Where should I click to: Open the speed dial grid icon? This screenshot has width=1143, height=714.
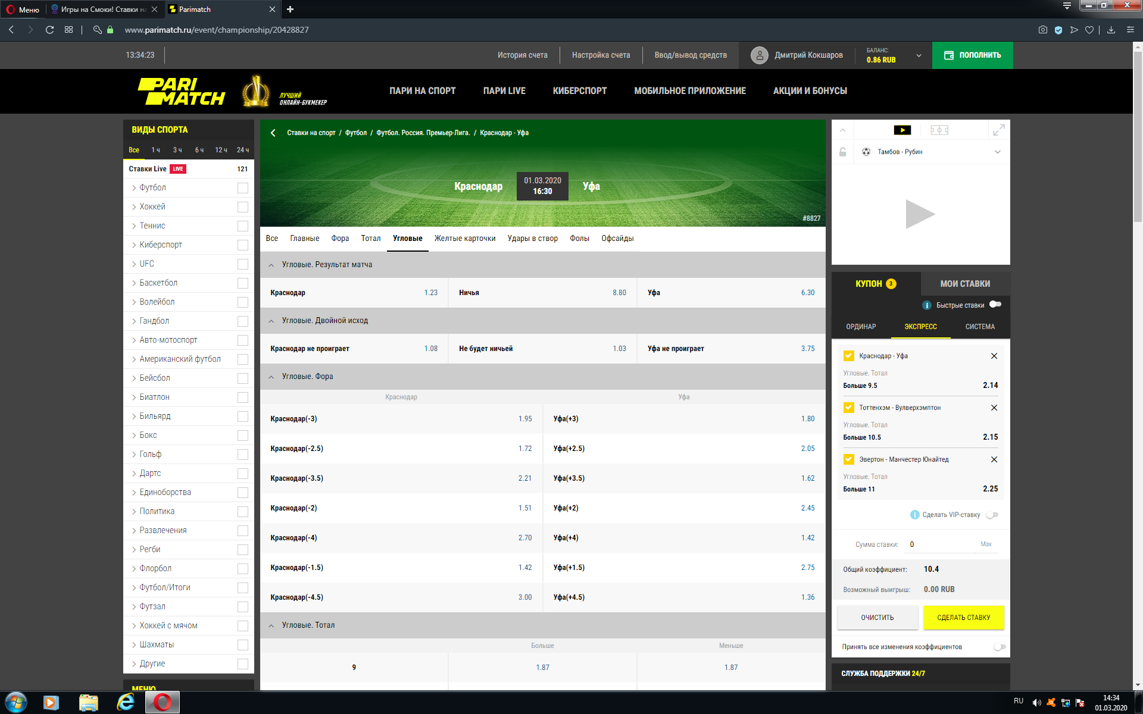69,30
